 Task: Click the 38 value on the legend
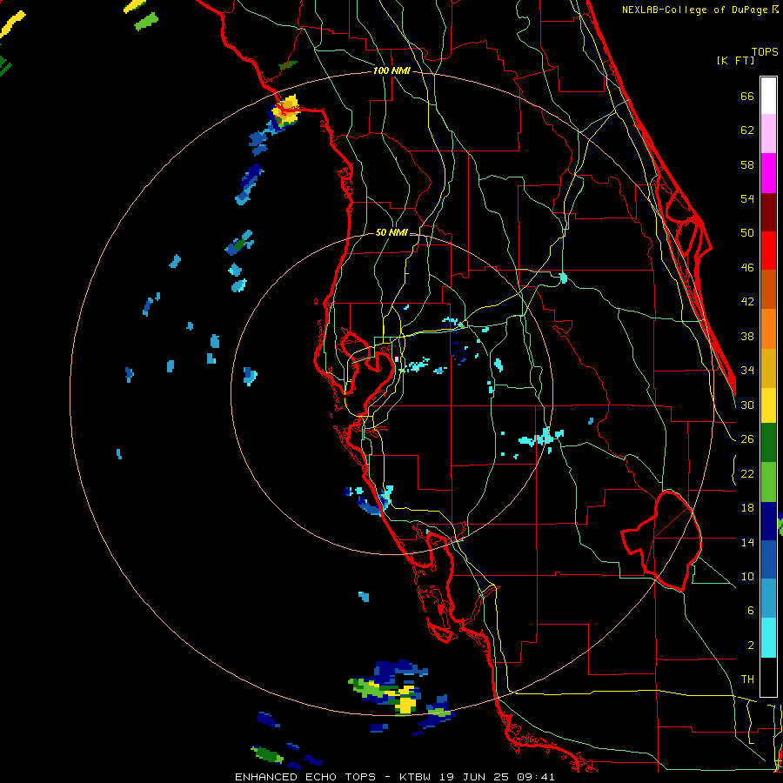pos(747,336)
